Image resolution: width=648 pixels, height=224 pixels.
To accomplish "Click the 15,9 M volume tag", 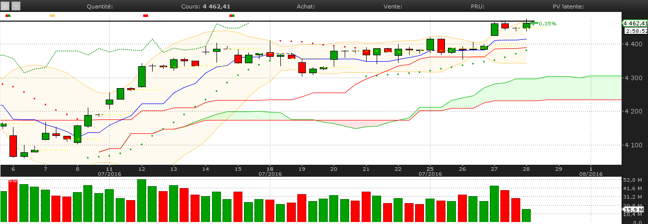I will click(634, 211).
